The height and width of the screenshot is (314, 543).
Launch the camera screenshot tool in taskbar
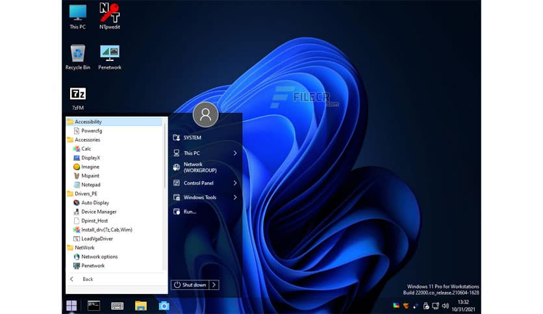[x=164, y=306]
